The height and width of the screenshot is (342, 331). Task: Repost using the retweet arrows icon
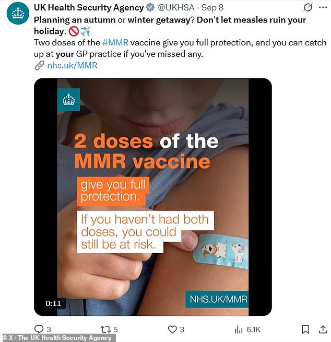(x=105, y=329)
